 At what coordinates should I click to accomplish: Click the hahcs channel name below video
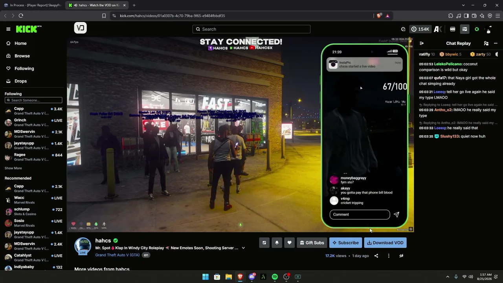click(103, 241)
